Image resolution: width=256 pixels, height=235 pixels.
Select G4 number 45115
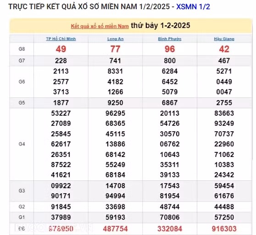pos(116,134)
